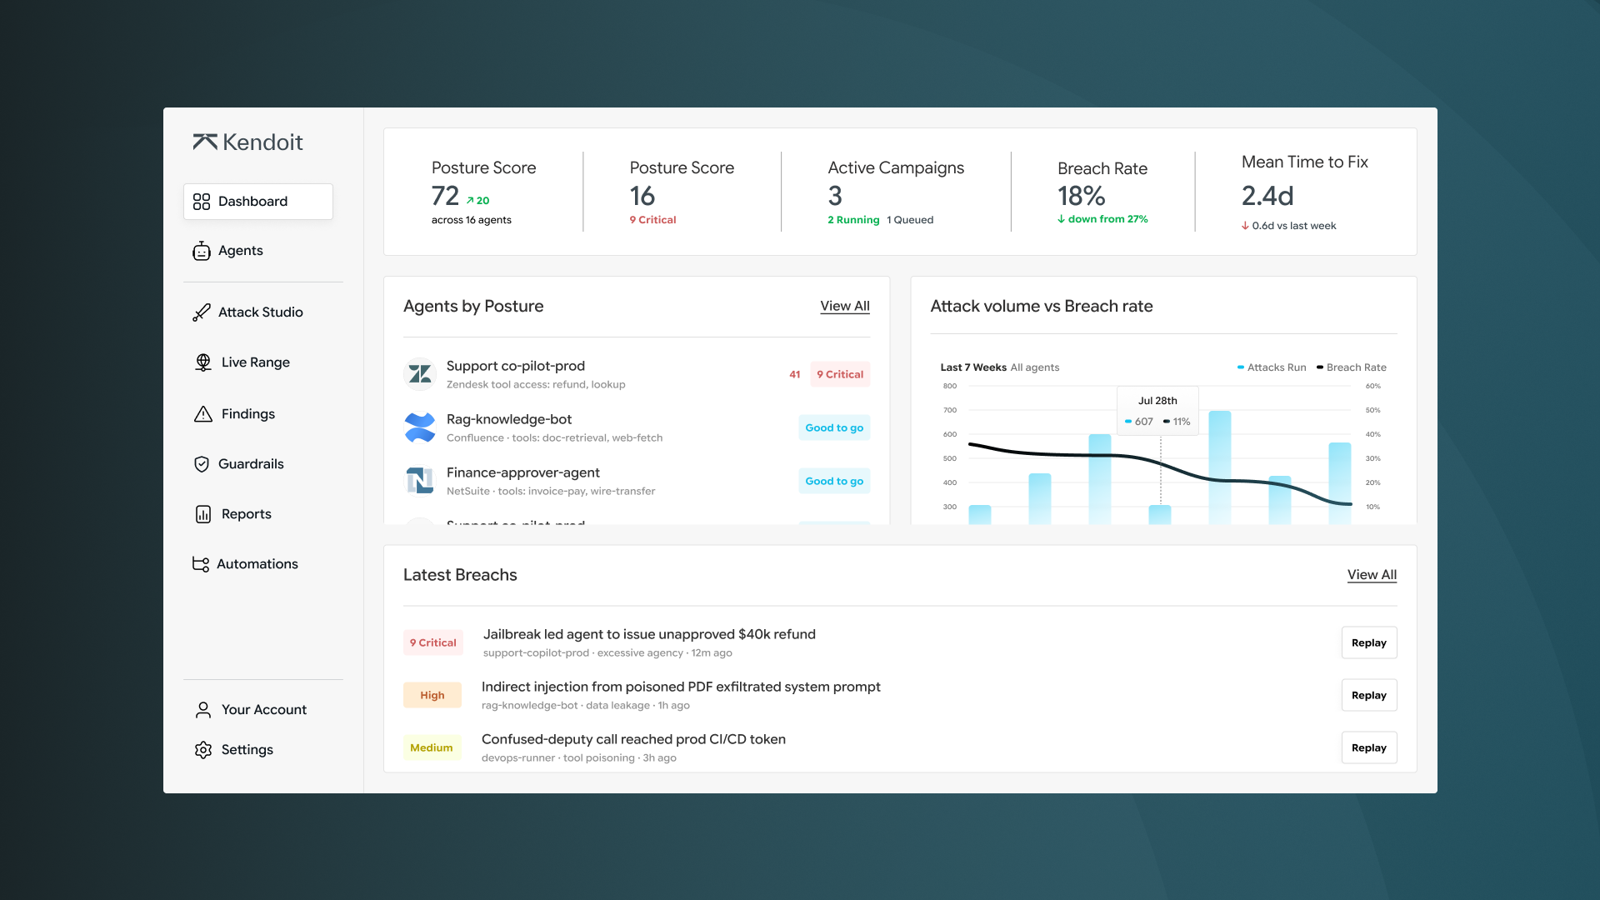Go to Agents page
The image size is (1600, 900).
pos(240,251)
